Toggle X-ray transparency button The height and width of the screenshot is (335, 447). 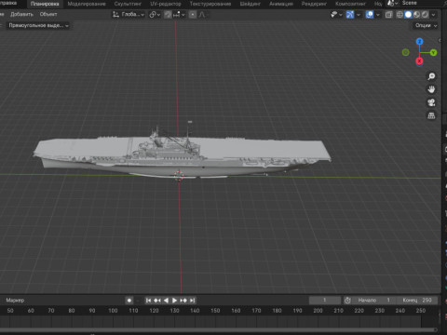click(388, 15)
